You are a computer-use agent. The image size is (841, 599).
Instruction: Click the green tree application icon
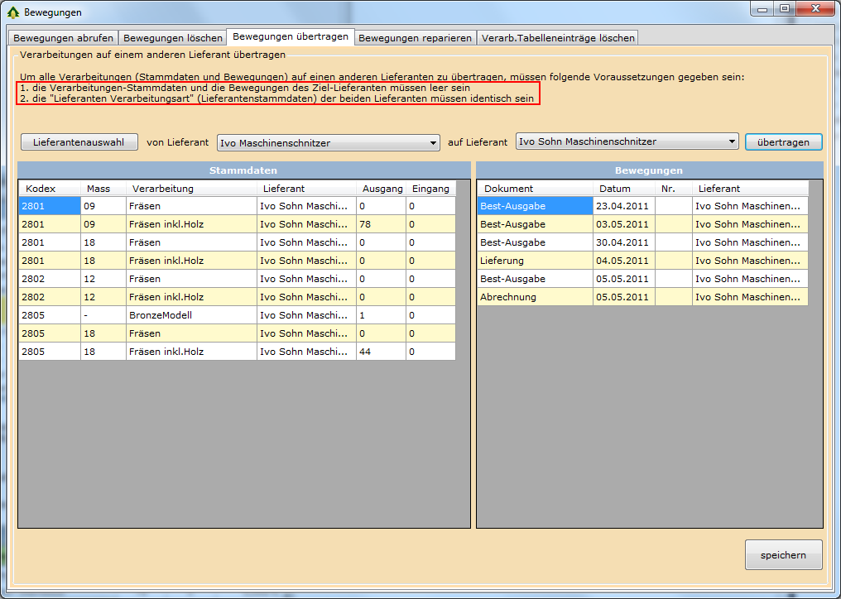(x=12, y=12)
